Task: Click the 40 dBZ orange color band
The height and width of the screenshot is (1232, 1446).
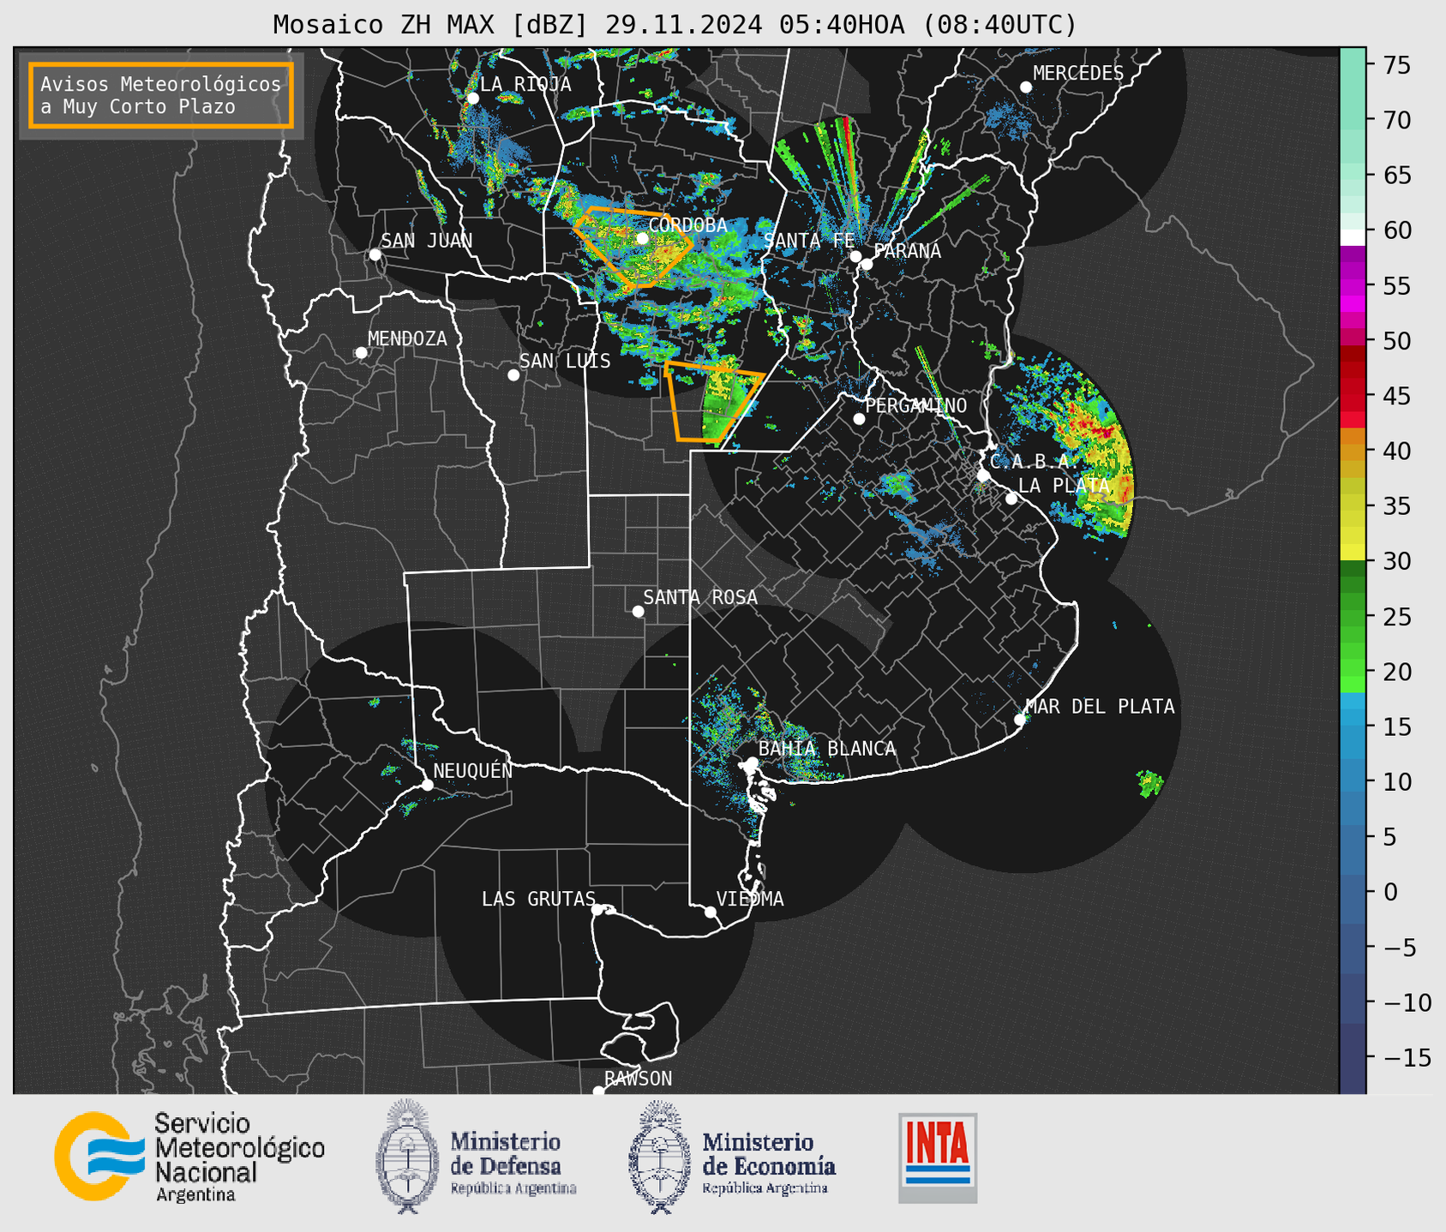Action: [1353, 451]
